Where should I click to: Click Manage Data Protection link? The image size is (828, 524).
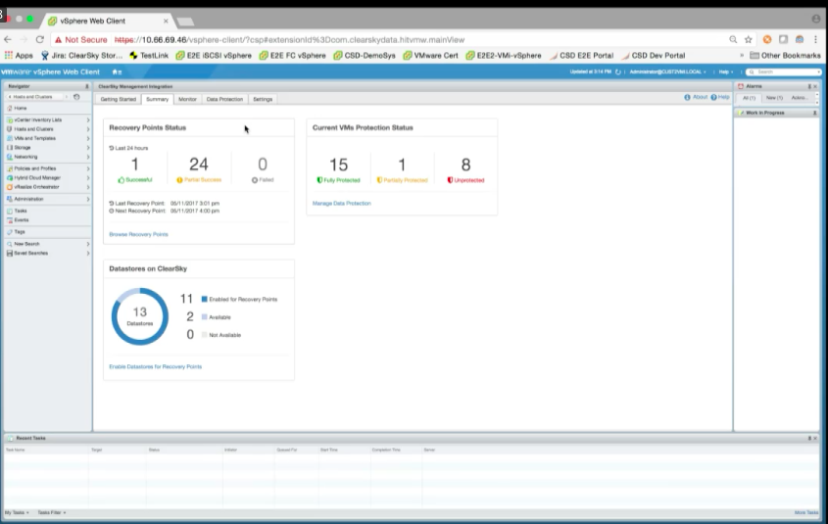pos(342,203)
